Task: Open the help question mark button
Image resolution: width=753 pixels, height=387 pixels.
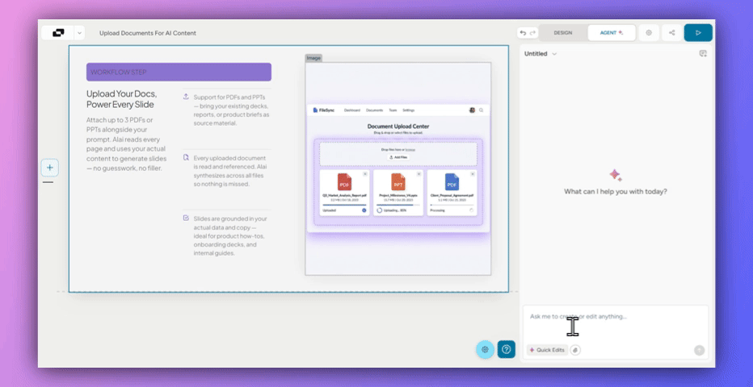Action: pos(506,350)
